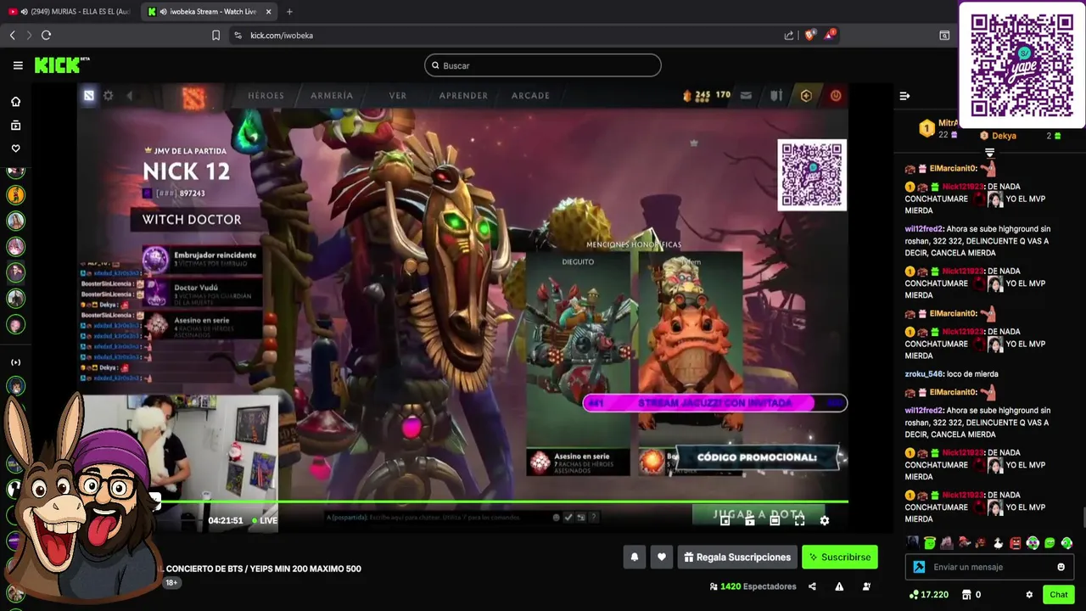The width and height of the screenshot is (1086, 611).
Task: Collapse the chat panel arrow icon
Action: (x=904, y=96)
